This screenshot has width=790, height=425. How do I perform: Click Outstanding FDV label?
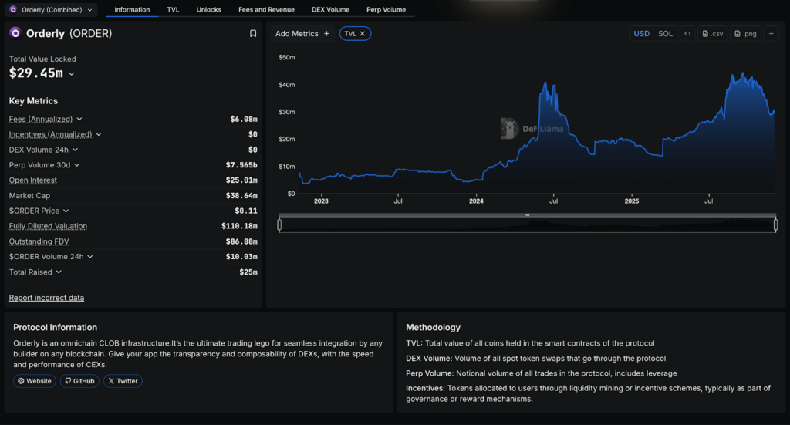(x=39, y=241)
